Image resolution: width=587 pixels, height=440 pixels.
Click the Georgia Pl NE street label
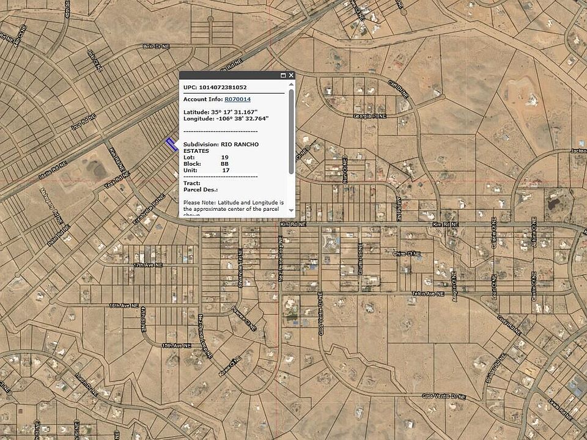(370, 116)
